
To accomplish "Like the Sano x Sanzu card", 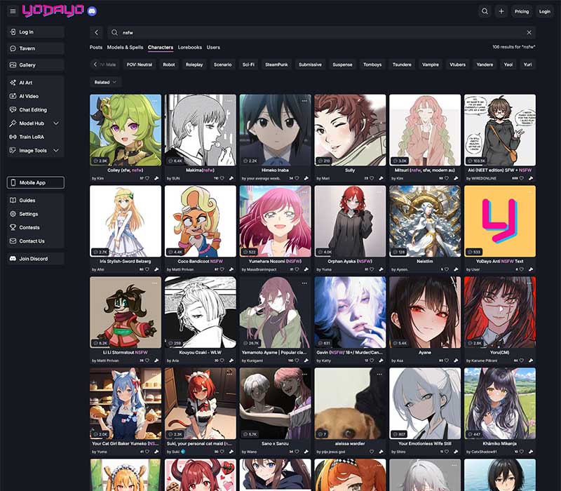I will click(x=297, y=452).
